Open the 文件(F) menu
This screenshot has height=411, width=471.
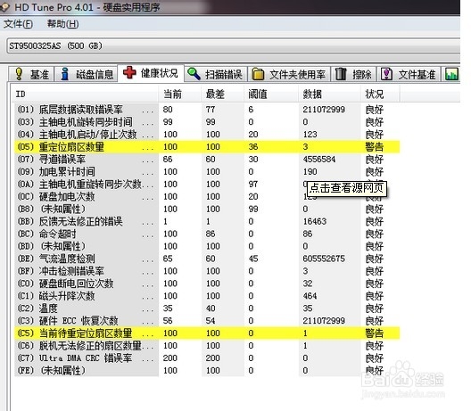tap(18, 24)
